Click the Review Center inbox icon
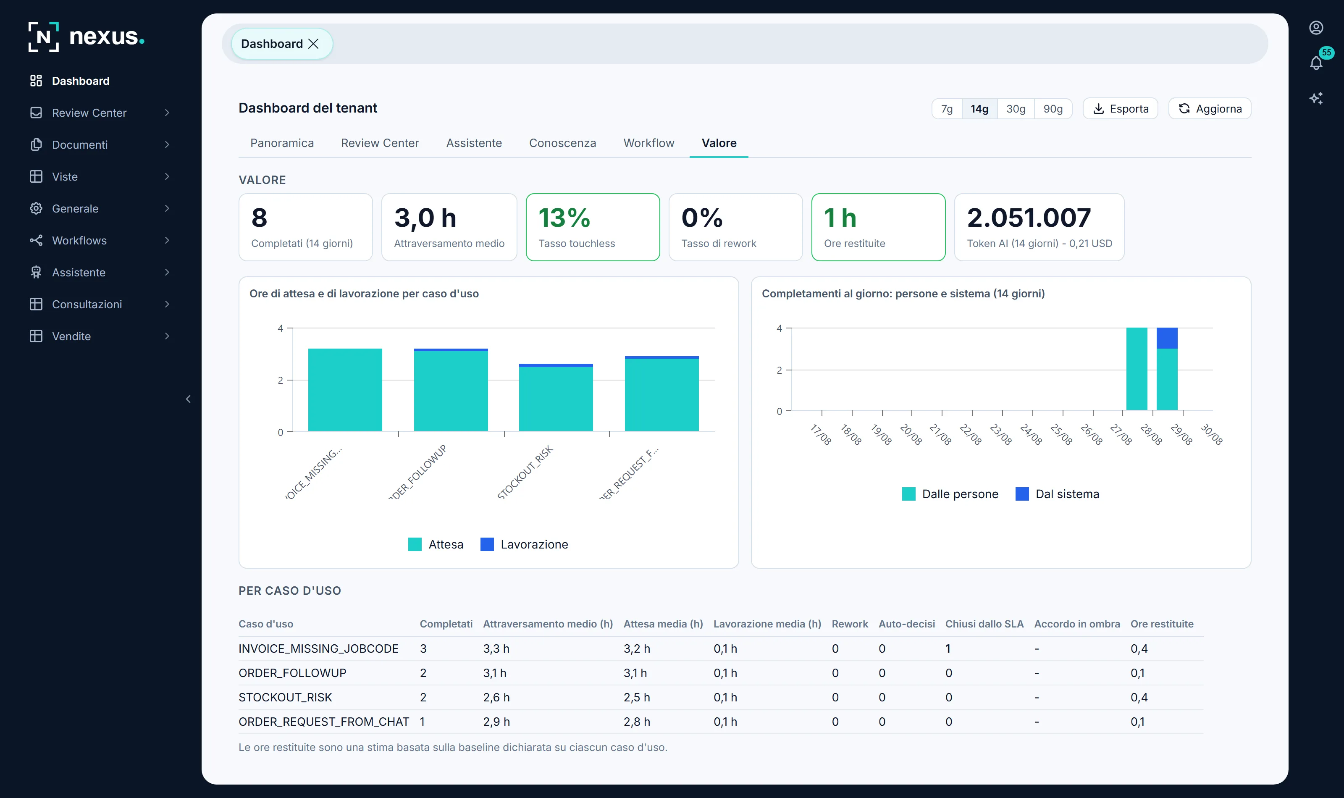The image size is (1344, 798). click(36, 113)
